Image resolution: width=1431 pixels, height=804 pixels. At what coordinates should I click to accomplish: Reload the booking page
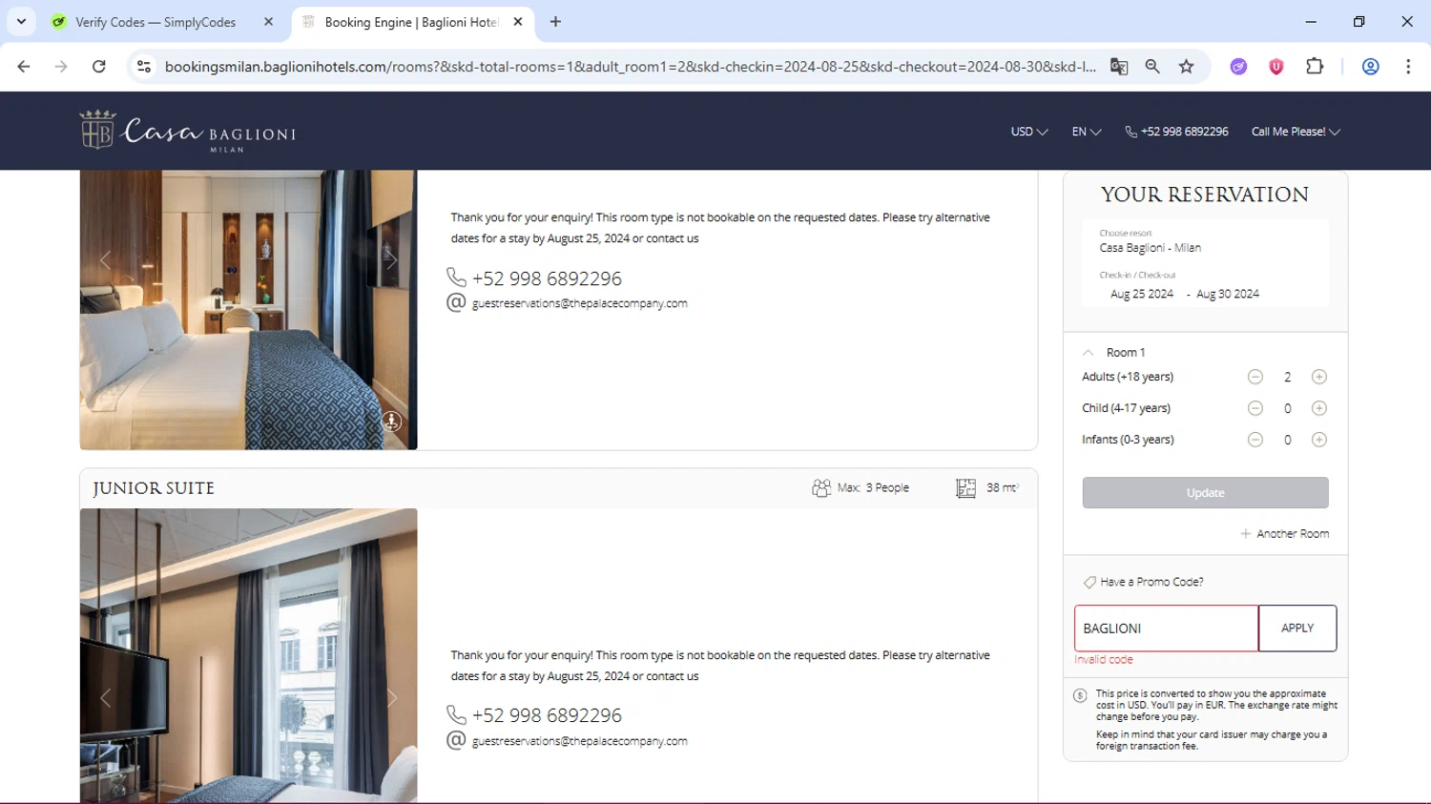(x=99, y=66)
